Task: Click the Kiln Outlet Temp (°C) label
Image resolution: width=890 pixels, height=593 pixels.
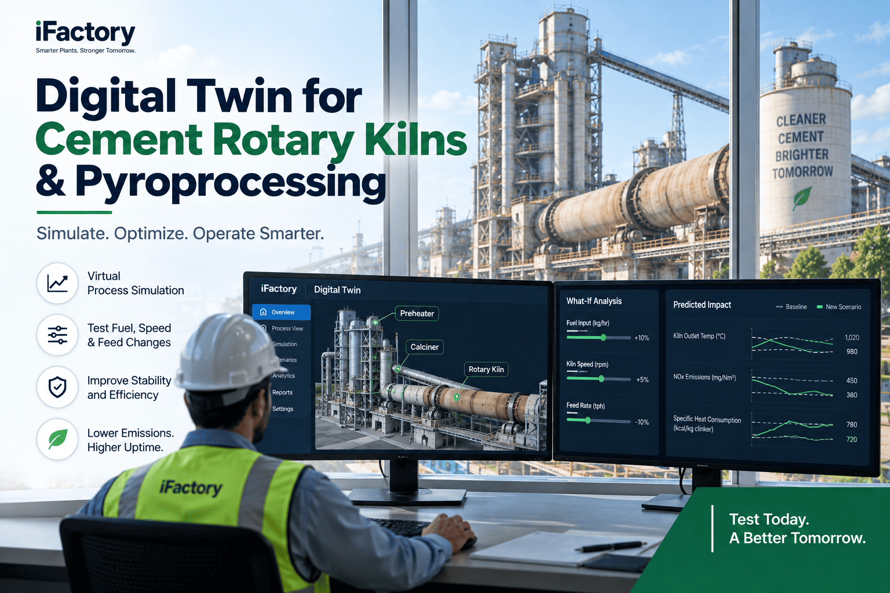Action: pyautogui.click(x=699, y=336)
